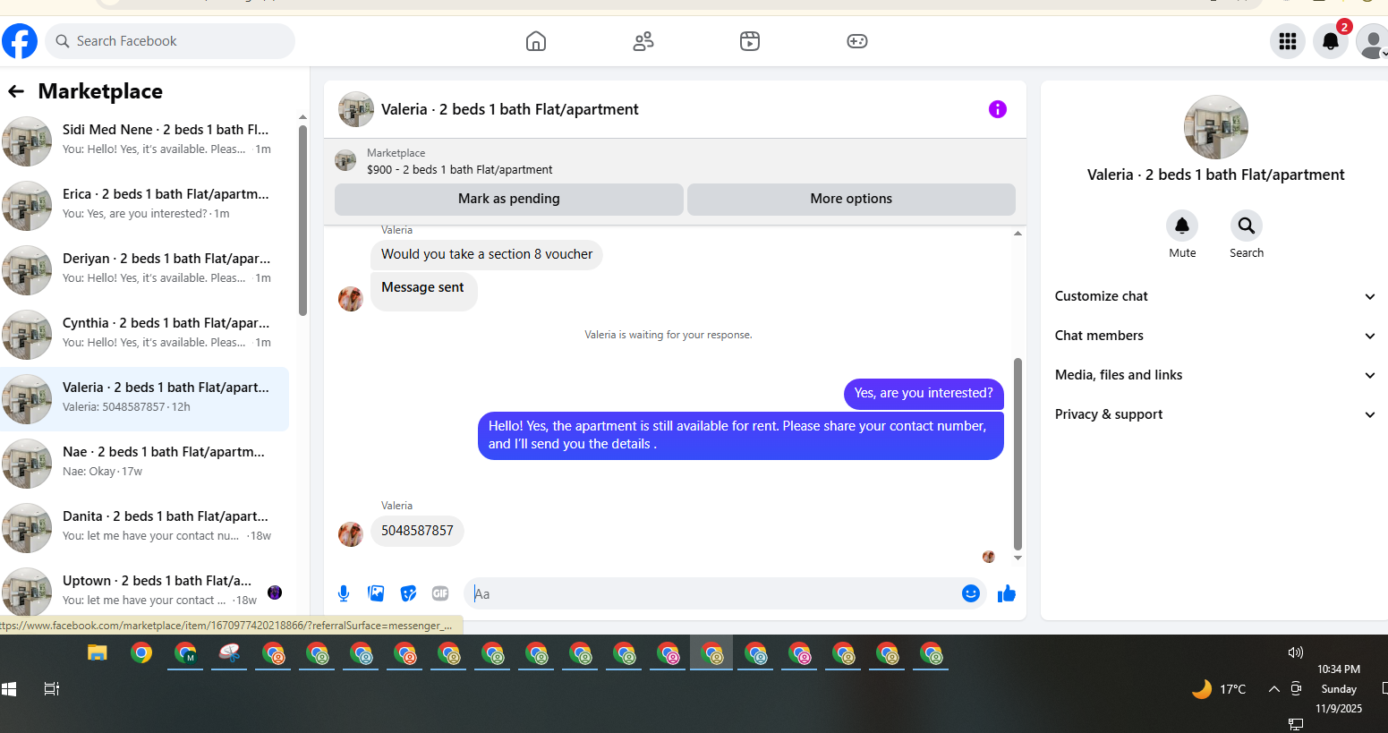The height and width of the screenshot is (733, 1388).
Task: Open File Explorer from the taskbar
Action: tap(98, 653)
